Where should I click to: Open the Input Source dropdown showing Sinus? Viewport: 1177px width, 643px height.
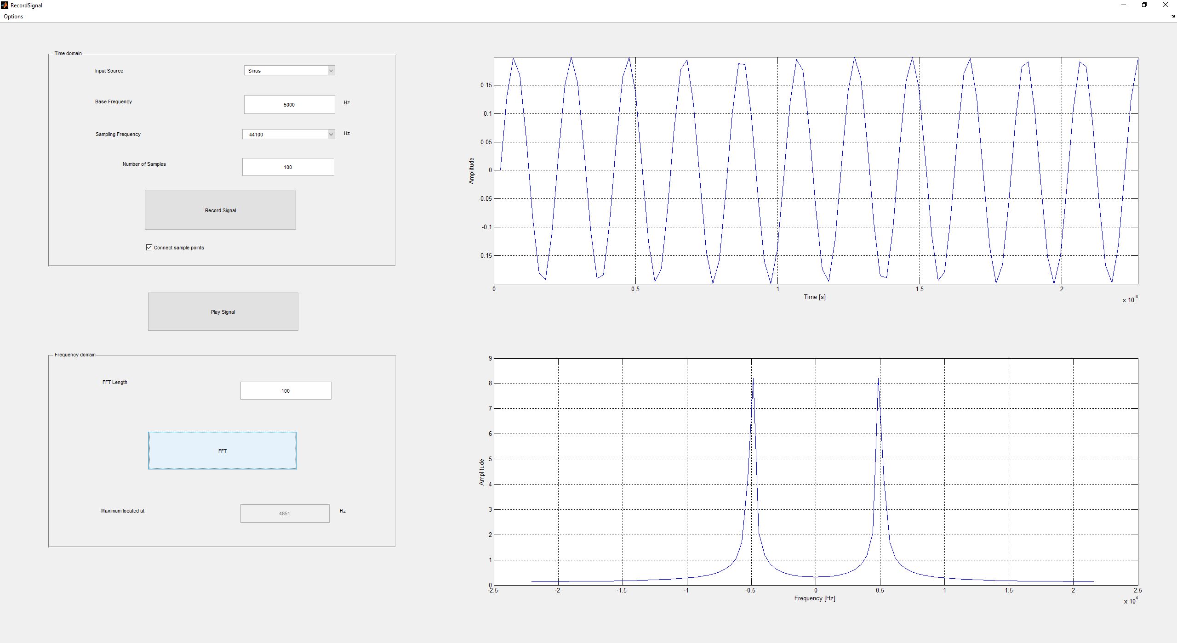(289, 71)
